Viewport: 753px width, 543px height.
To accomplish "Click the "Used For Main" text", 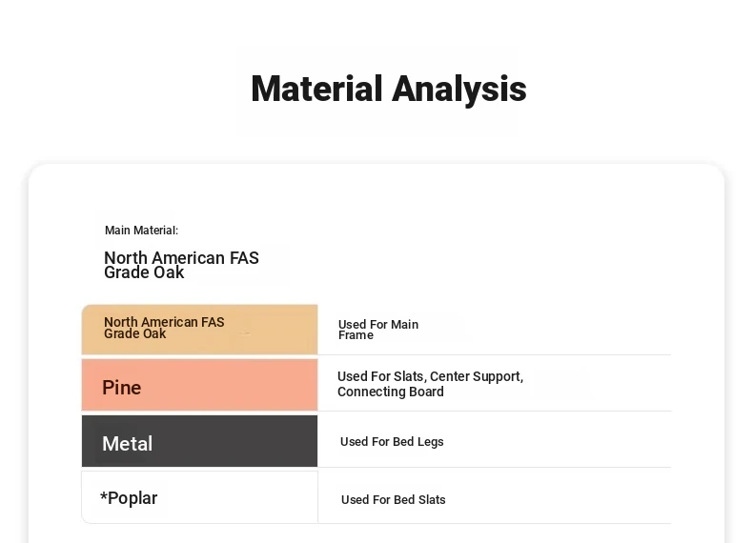I will pyautogui.click(x=378, y=325).
